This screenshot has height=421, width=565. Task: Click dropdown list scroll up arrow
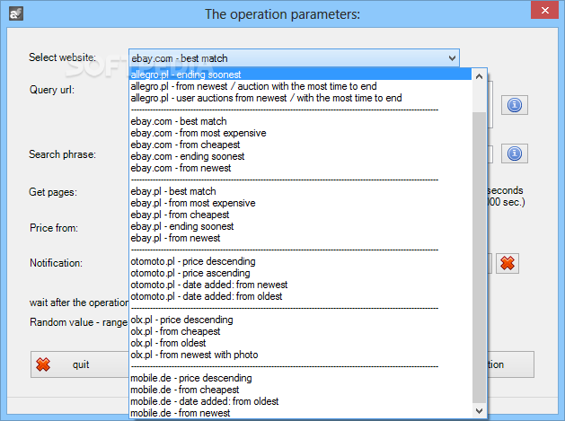[x=479, y=76]
